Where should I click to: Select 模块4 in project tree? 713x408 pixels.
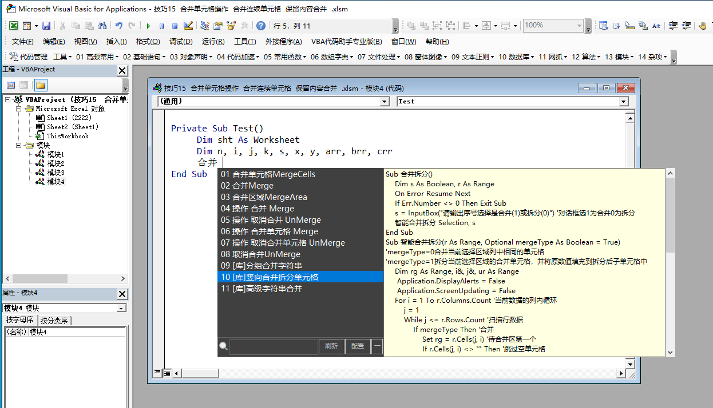click(x=56, y=182)
